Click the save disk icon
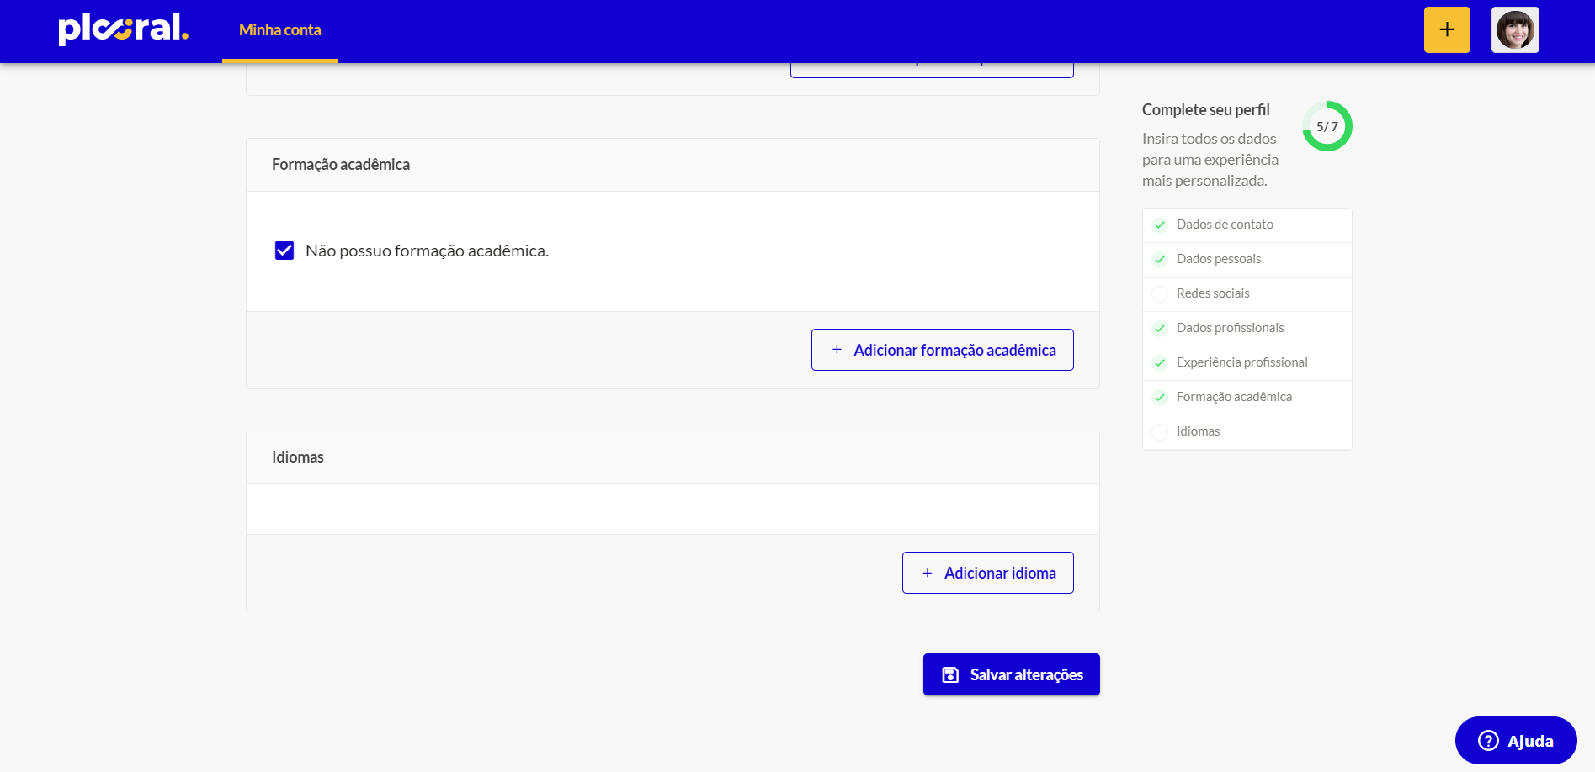Viewport: 1595px width, 772px height. point(950,674)
